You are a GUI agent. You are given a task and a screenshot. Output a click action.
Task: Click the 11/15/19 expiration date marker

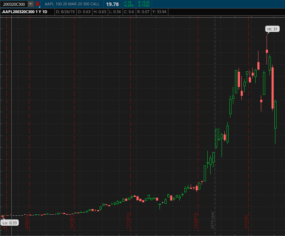[128, 221]
